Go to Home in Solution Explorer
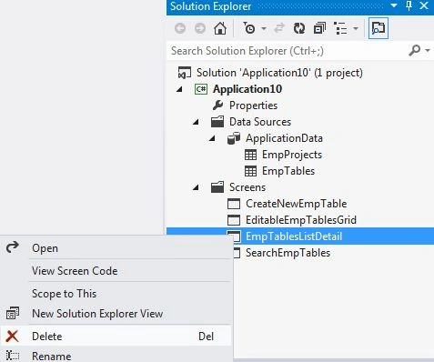 pos(220,28)
